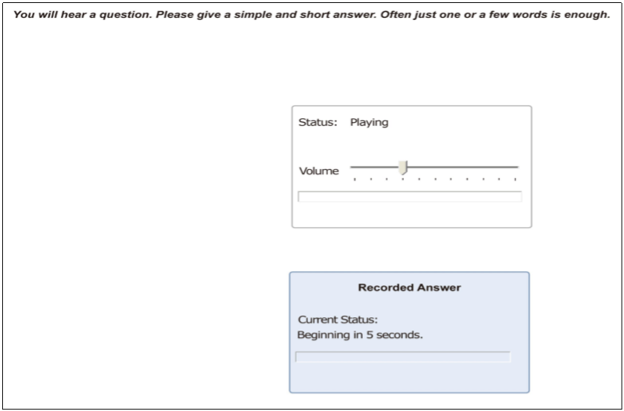Set volume to the maximum rightmost tick

point(515,179)
